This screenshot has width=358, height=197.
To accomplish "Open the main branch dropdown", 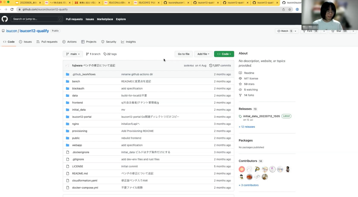I will pos(73,54).
